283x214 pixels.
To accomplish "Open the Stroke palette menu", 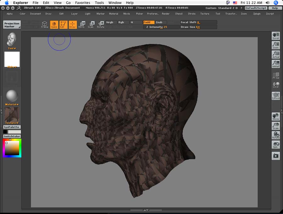I will click(192, 14).
